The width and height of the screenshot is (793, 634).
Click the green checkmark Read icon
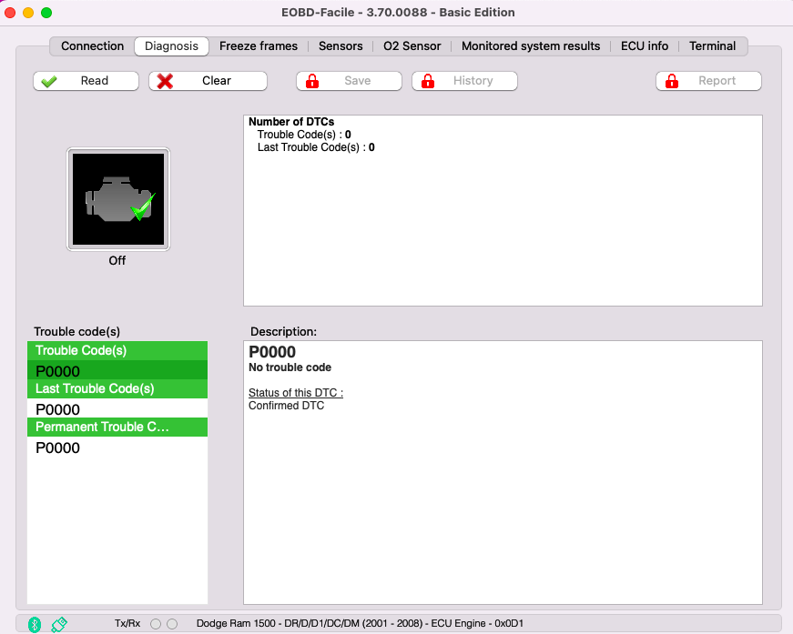[x=49, y=81]
